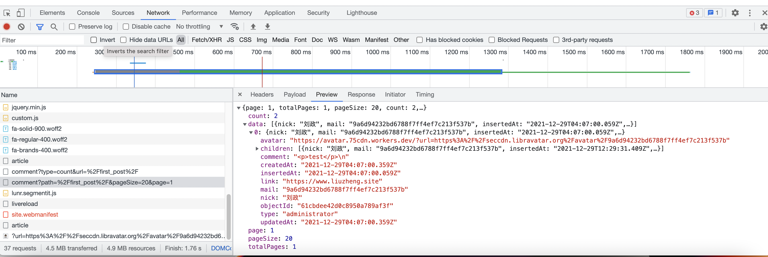Image resolution: width=768 pixels, height=257 pixels.
Task: Import HAR file upload arrow
Action: point(253,27)
